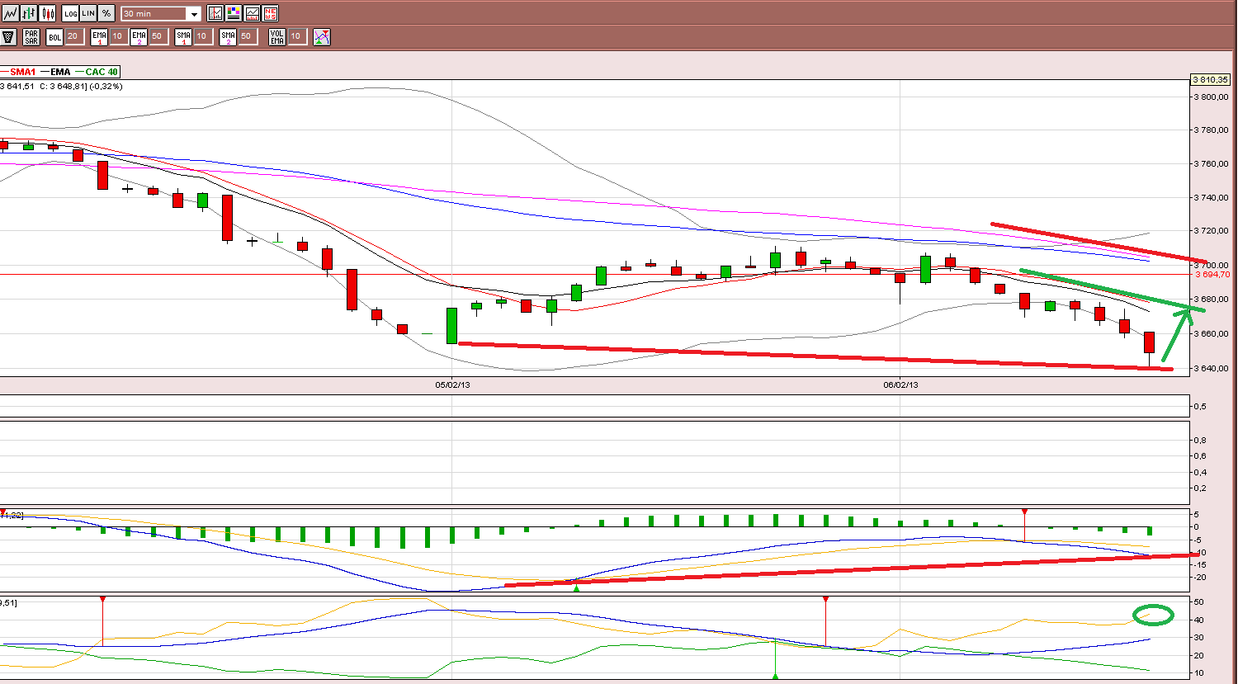Viewport: 1238px width, 684px height.
Task: Toggle the LIN scale button
Action: pyautogui.click(x=88, y=13)
